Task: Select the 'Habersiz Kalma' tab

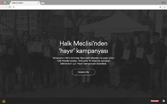Action: 25,3
